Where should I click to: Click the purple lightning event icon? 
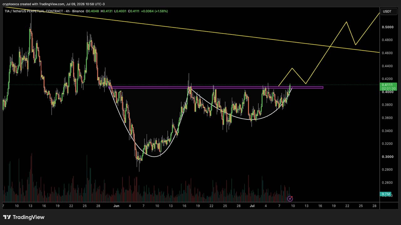coord(290,198)
